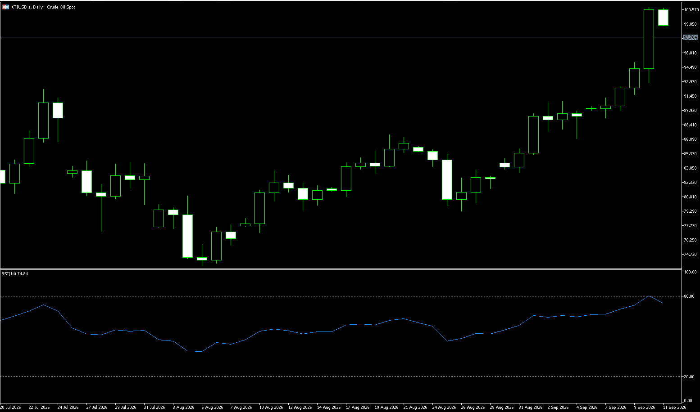The height and width of the screenshot is (412, 700).
Task: Click the RSI 0.00 scale label
Action: (688, 401)
